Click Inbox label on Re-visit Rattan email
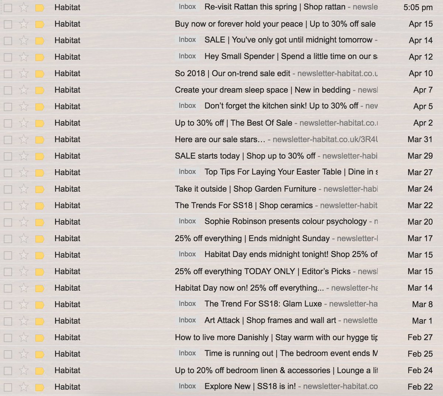This screenshot has height=396, width=443. (187, 7)
